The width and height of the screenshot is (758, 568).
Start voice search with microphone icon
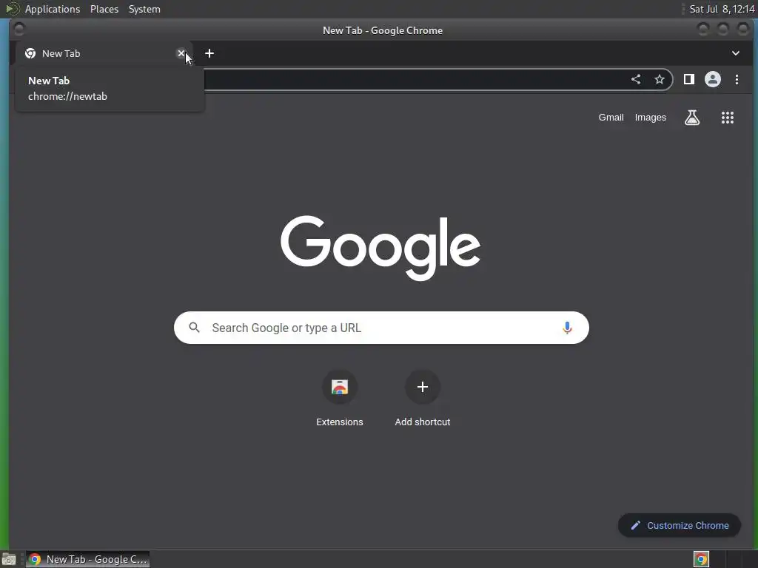(x=567, y=328)
